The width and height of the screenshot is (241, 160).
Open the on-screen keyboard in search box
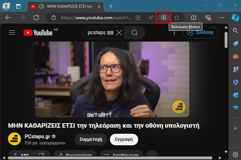point(110,33)
